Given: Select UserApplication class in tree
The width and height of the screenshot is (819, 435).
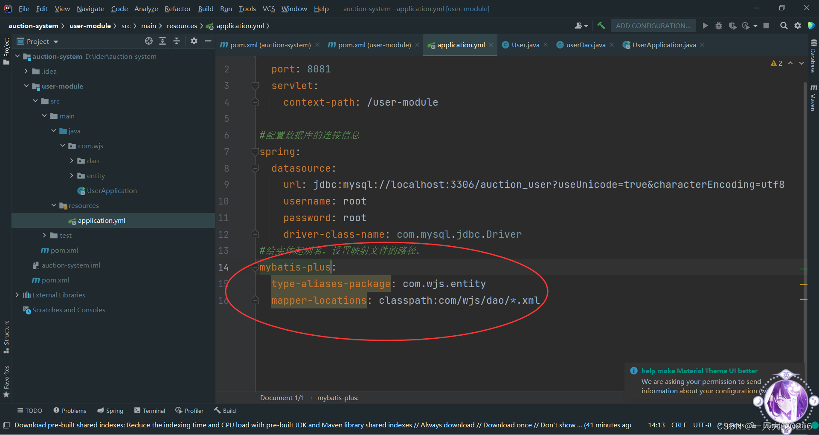Looking at the screenshot, I should [x=112, y=190].
